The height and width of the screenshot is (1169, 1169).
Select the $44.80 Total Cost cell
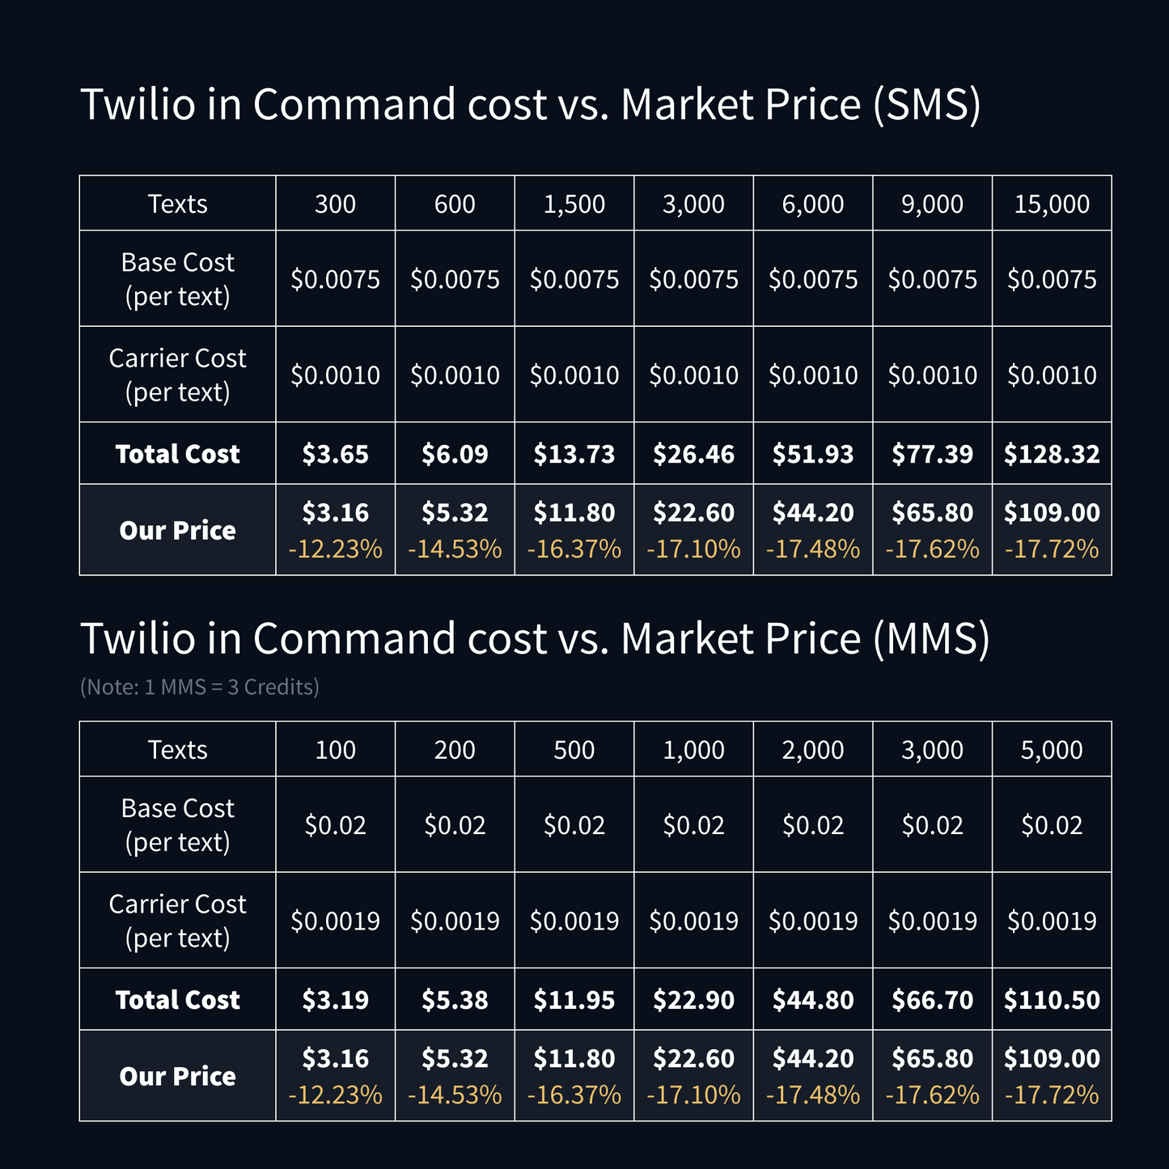tap(813, 1000)
